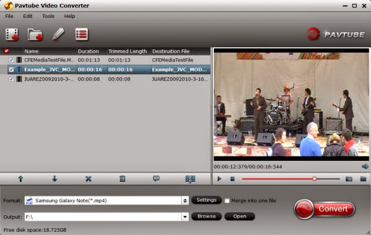
Task: Open the pencil Edit video tool
Action: coord(58,34)
